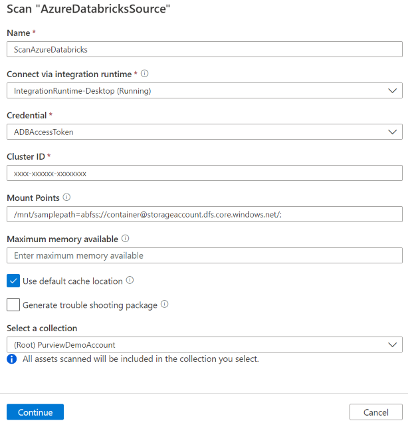Select the Maximum memory available input
Screen dimensions: 408x423
(x=204, y=255)
